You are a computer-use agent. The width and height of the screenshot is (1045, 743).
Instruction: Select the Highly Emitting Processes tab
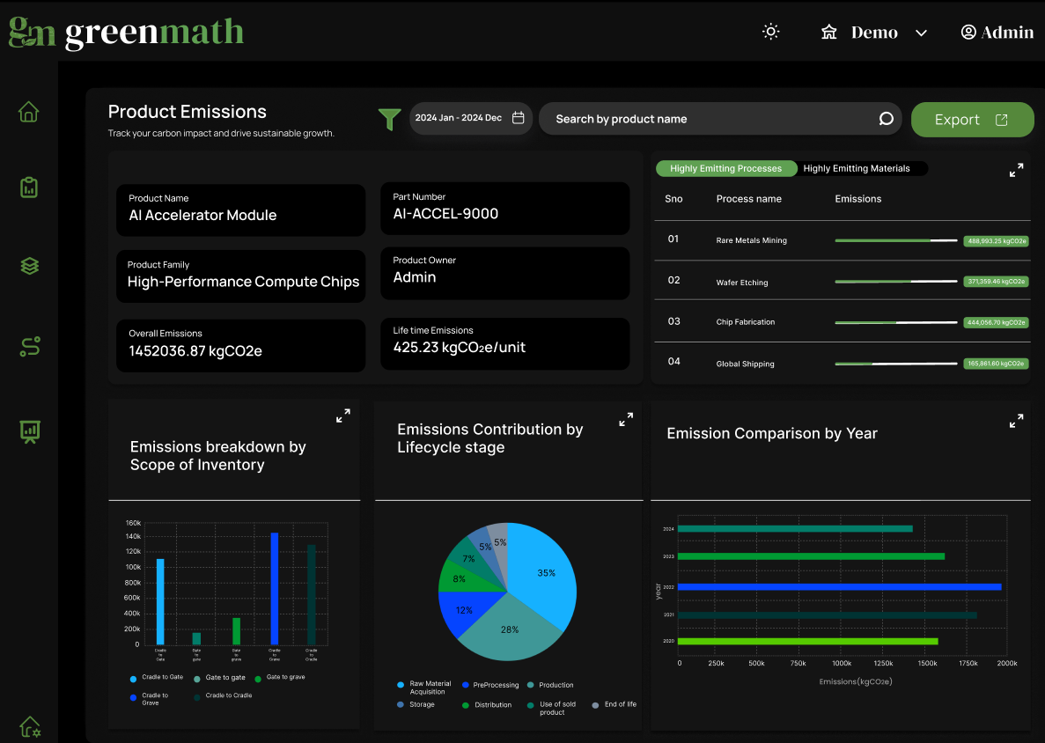point(725,168)
